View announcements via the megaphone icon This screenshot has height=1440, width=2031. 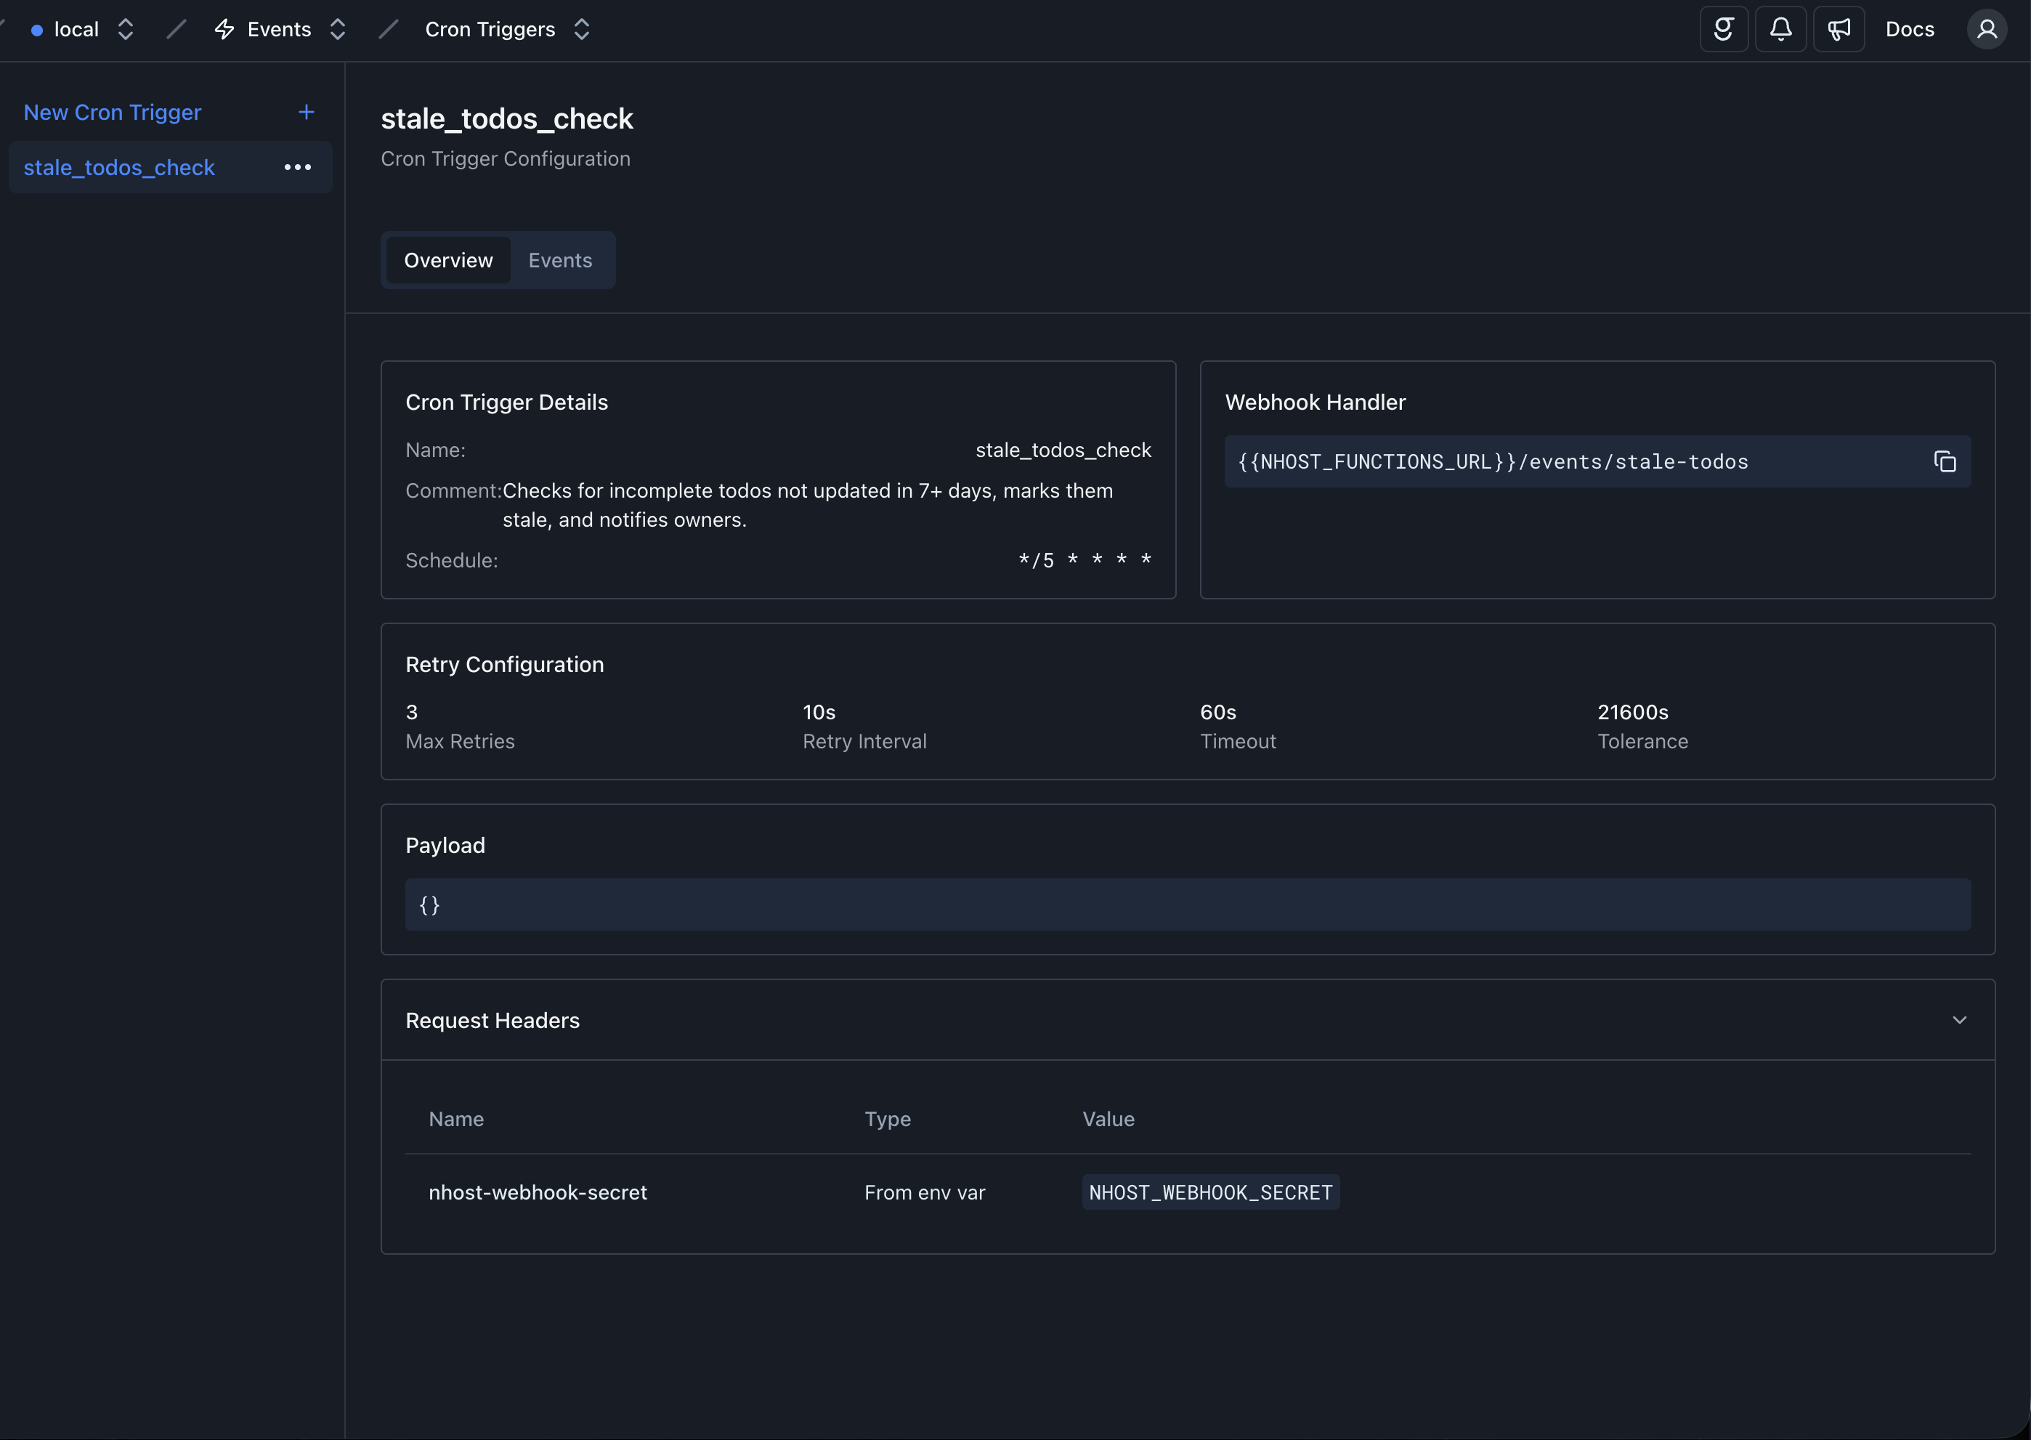(x=1839, y=28)
